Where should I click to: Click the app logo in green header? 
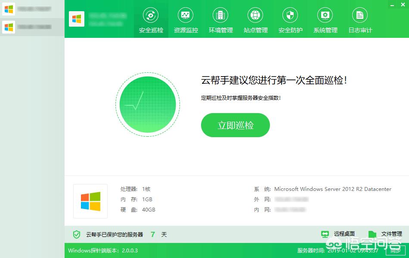point(77,20)
